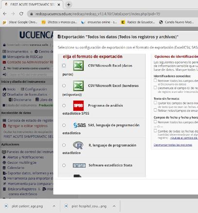The height and width of the screenshot is (213, 198).
Task: Check 'Retirar notas/campos' checkbox
Action: coord(155,110)
